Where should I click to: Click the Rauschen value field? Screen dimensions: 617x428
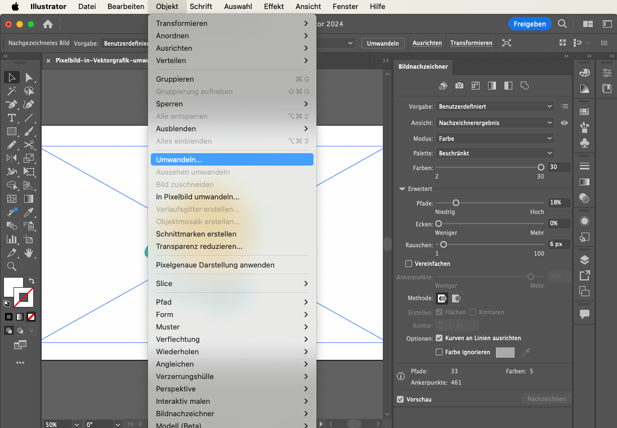[558, 244]
